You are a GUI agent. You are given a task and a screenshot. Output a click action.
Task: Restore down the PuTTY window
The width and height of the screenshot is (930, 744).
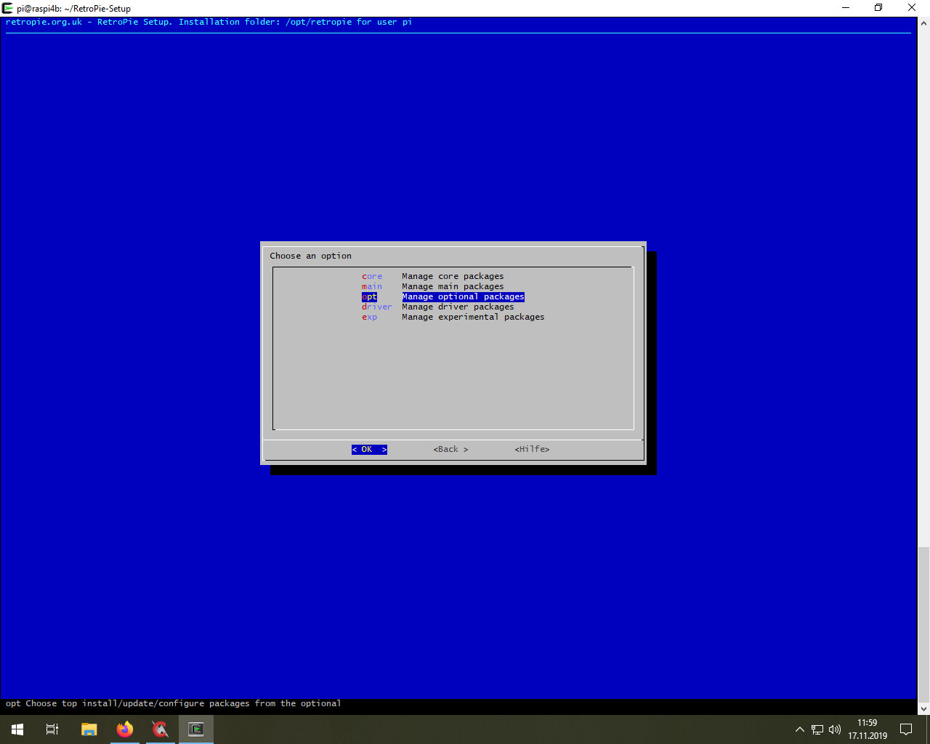point(878,8)
